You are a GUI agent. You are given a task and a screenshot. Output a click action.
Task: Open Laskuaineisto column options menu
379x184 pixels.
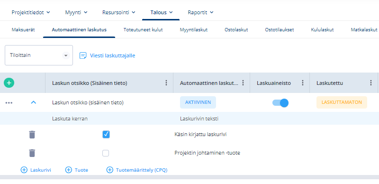click(302, 83)
